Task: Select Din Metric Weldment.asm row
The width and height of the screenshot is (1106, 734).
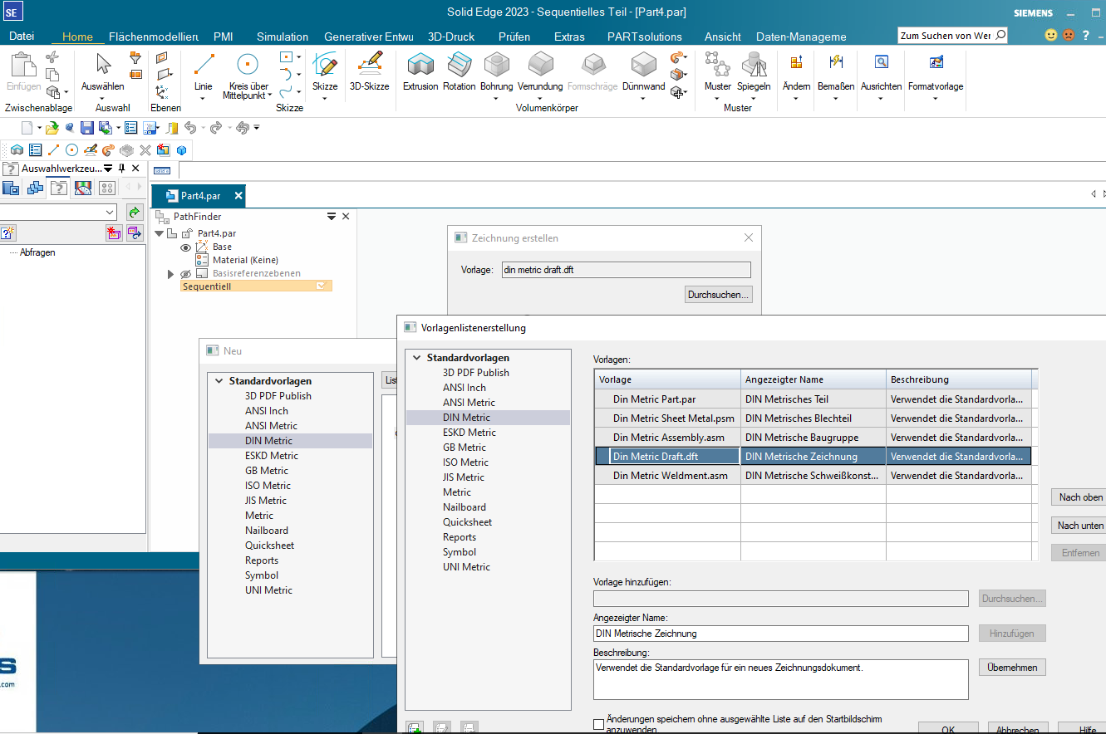Action: (814, 476)
